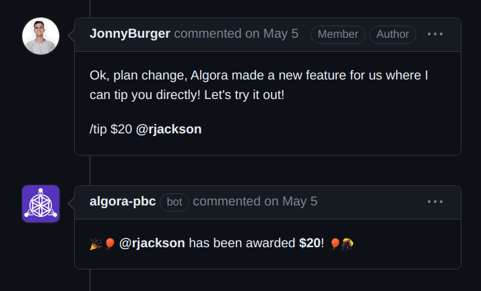Click the bold $20 amount in the award message
The width and height of the screenshot is (481, 291).
coord(311,243)
